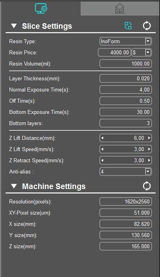Click the Resolution 1620x2560 field
This screenshot has width=160, height=277.
pyautogui.click(x=125, y=201)
